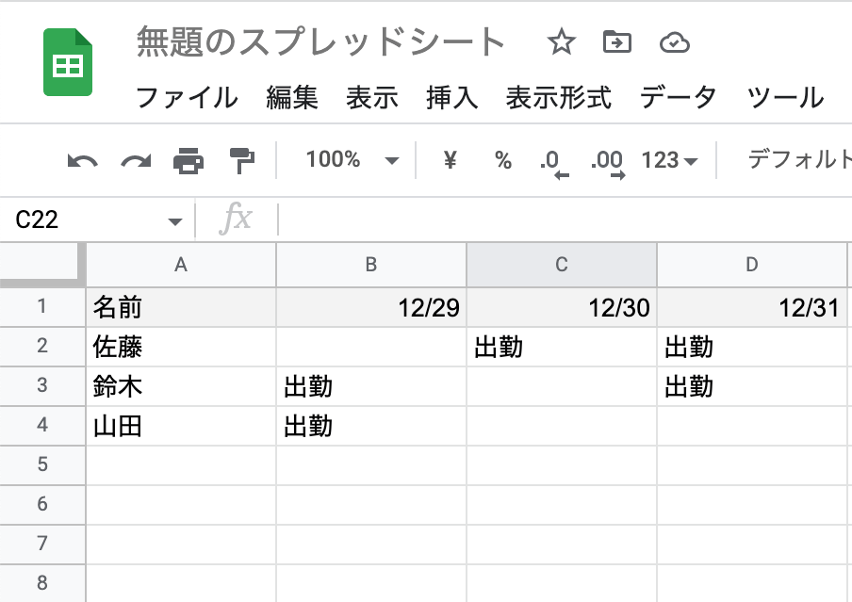The width and height of the screenshot is (852, 602).
Task: Open the name box dropdown arrow
Action: (173, 220)
